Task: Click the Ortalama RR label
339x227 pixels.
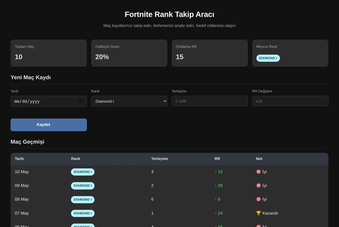Action: [x=186, y=47]
